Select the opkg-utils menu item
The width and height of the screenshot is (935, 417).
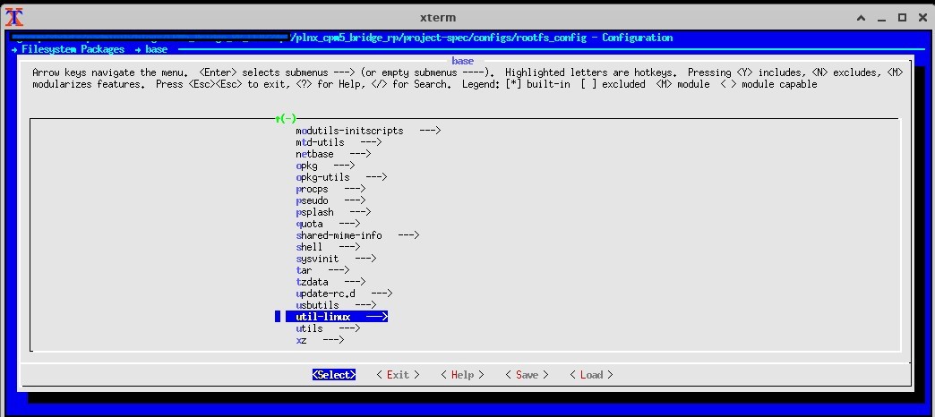[340, 177]
